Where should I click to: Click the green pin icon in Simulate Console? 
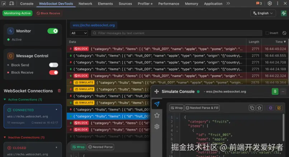click(275, 92)
